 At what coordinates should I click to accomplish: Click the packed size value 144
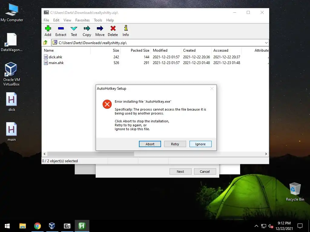tap(147, 57)
